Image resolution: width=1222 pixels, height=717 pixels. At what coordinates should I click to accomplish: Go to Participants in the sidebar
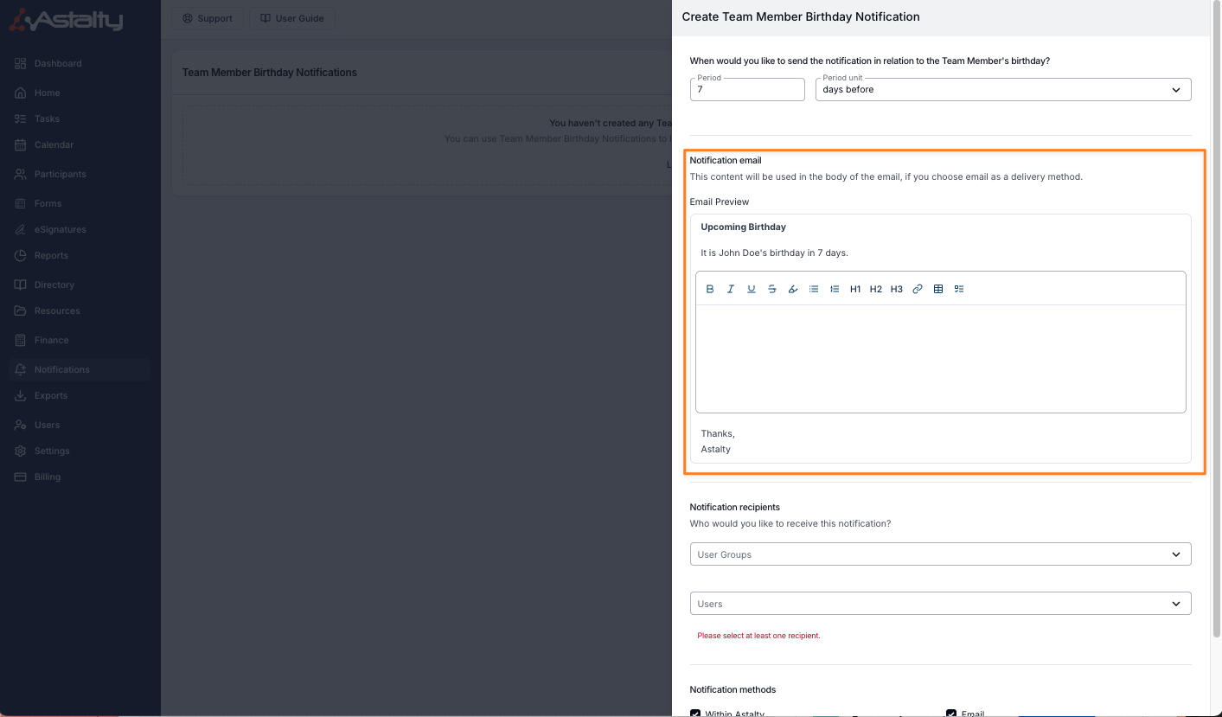60,174
